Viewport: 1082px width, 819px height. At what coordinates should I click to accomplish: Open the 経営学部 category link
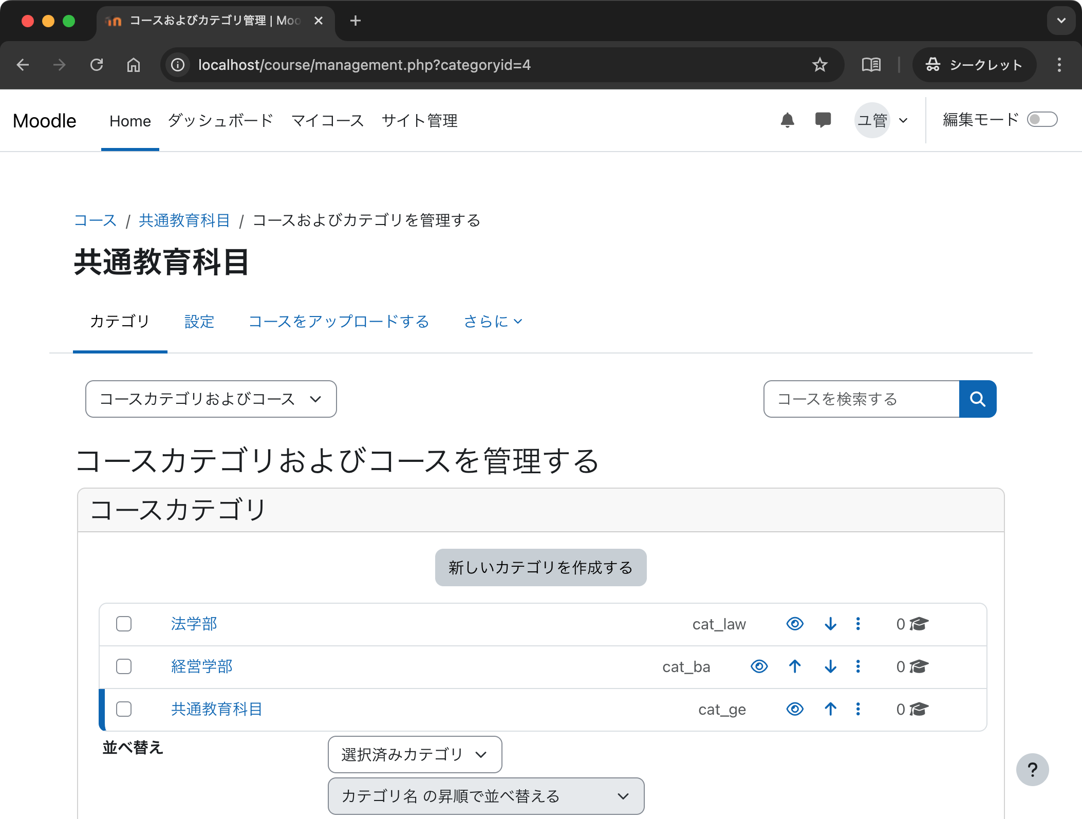[x=201, y=666]
